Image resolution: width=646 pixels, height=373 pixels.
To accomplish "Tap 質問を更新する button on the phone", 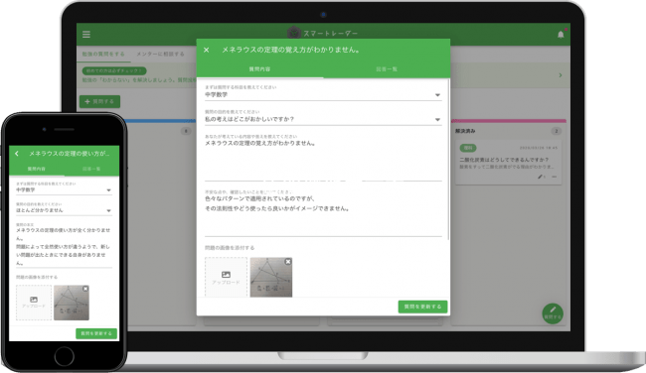I will coord(96,333).
